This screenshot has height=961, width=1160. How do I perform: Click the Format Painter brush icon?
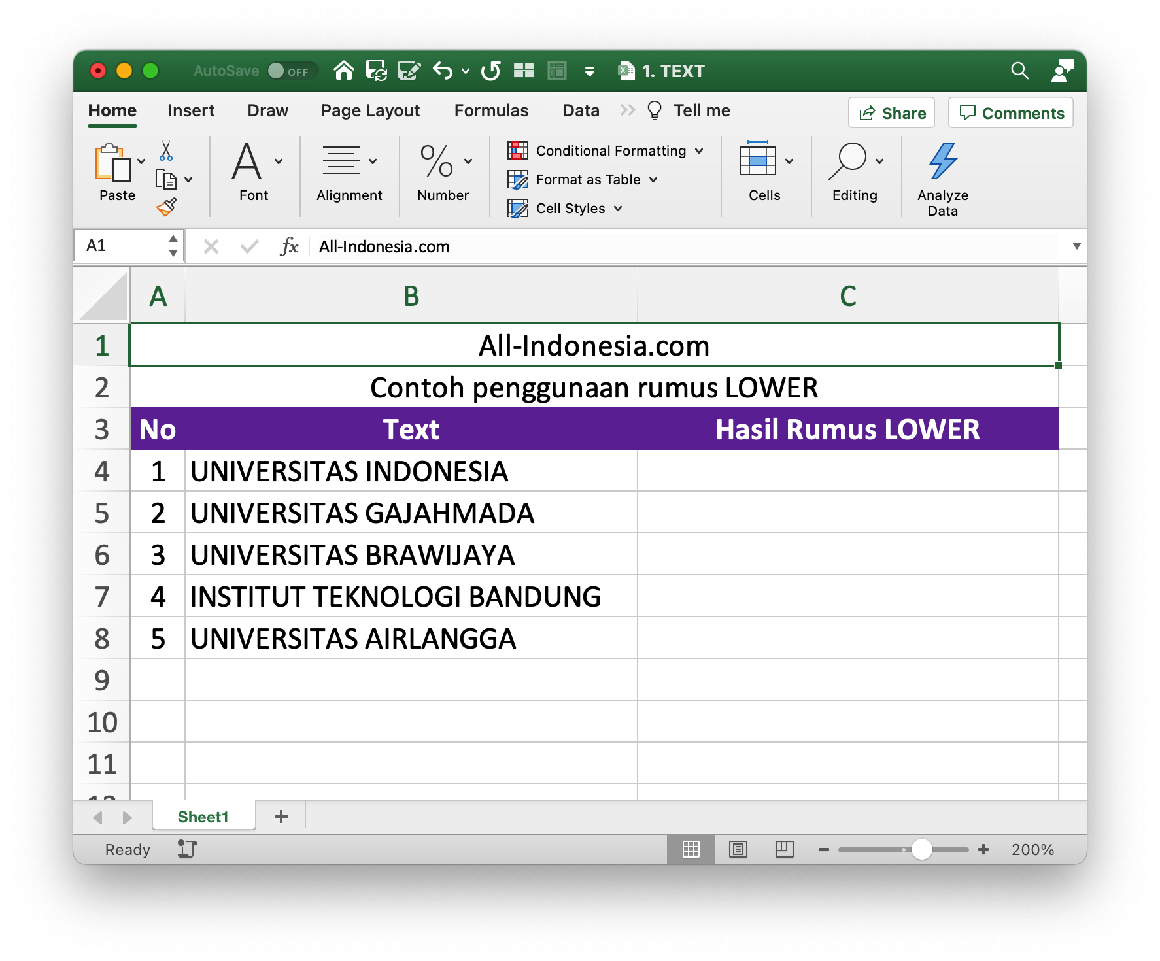point(166,207)
